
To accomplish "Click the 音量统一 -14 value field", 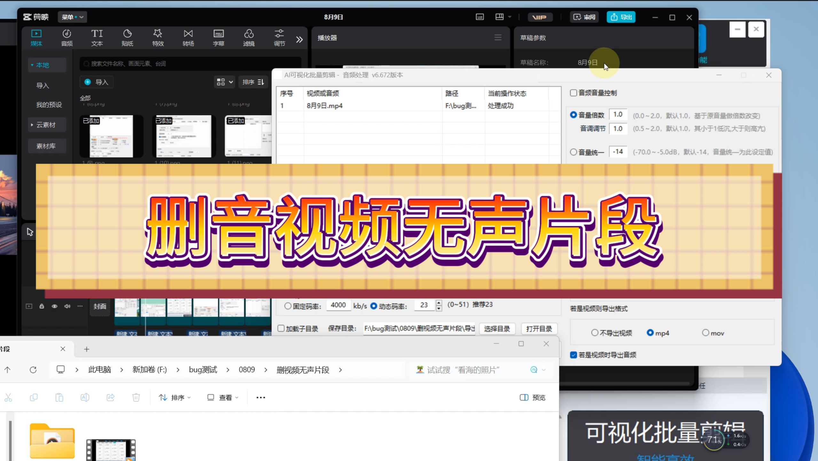I will 618,152.
